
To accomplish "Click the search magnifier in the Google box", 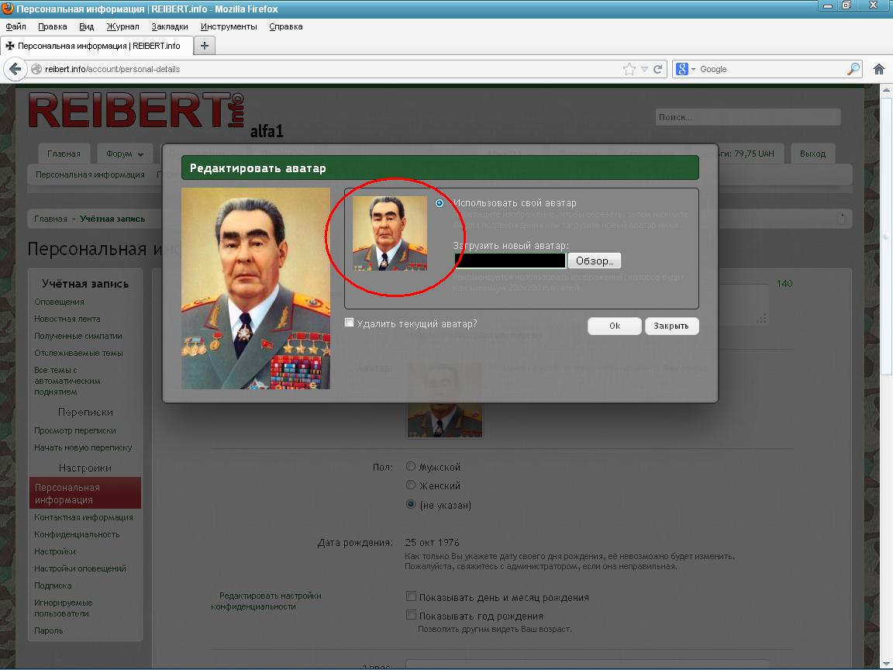I will (853, 69).
